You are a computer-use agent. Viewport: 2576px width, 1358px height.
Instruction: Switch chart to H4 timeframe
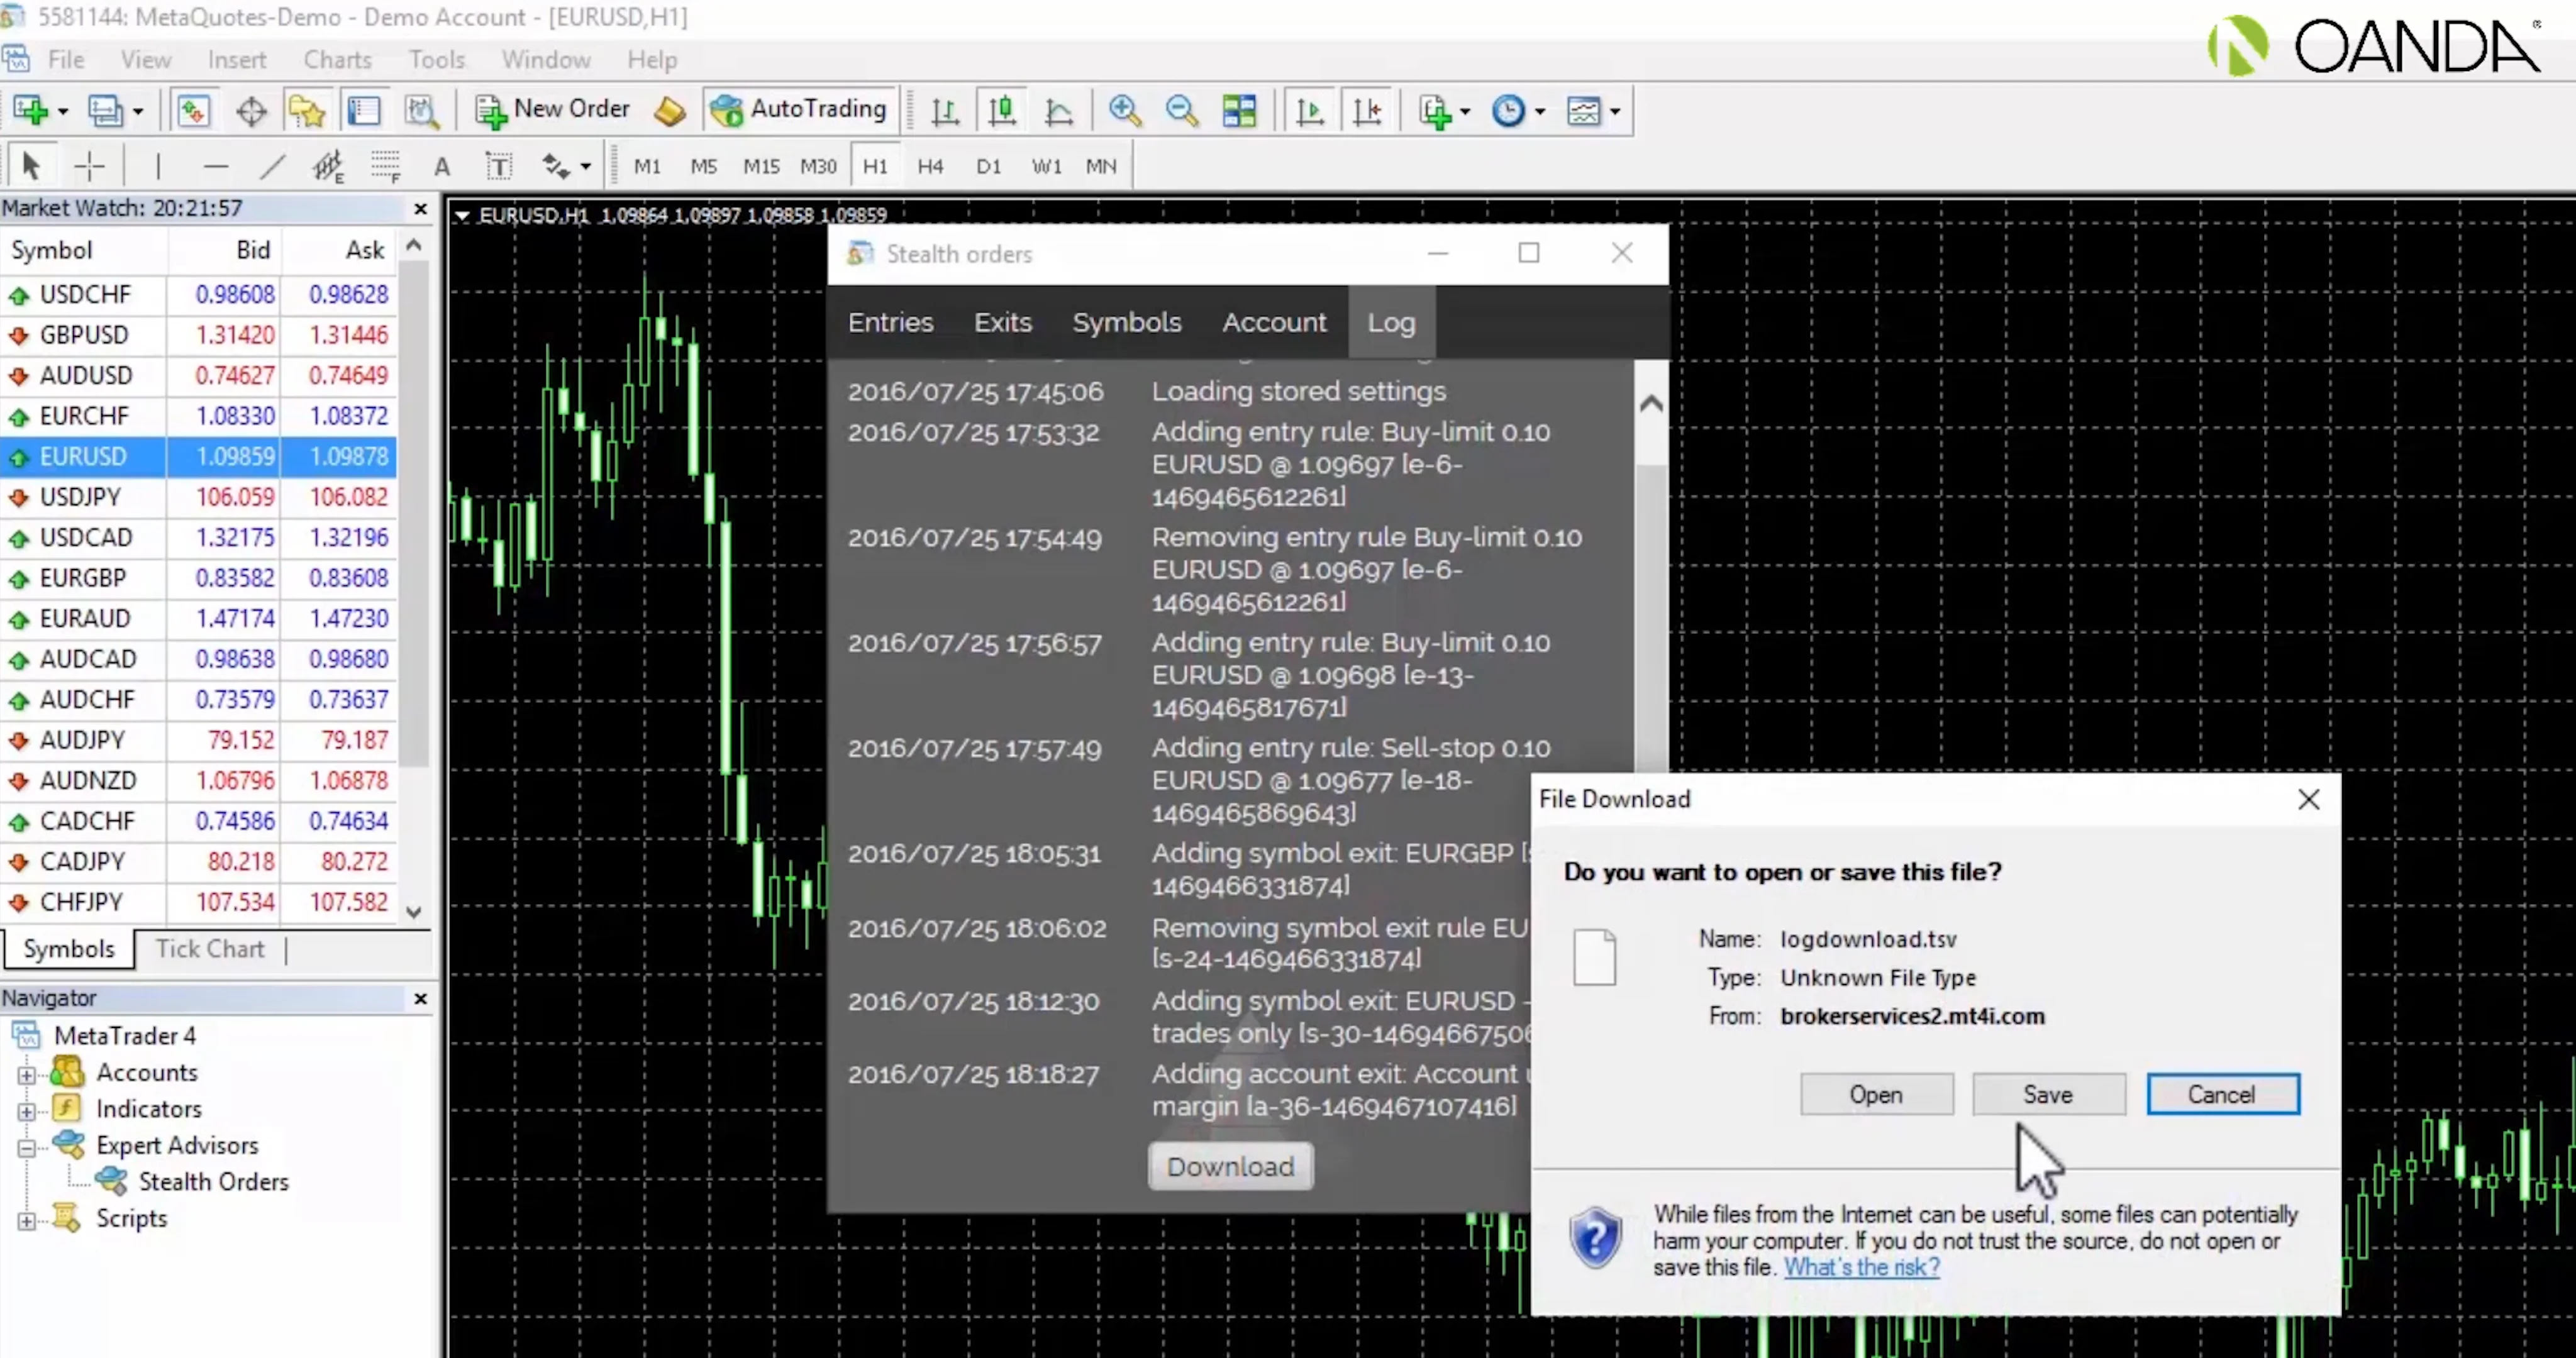pos(930,166)
